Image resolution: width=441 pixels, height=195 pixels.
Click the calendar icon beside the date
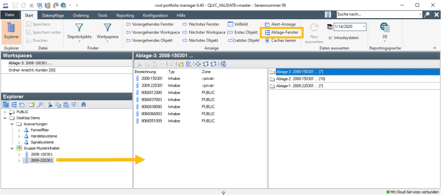pyautogui.click(x=330, y=27)
